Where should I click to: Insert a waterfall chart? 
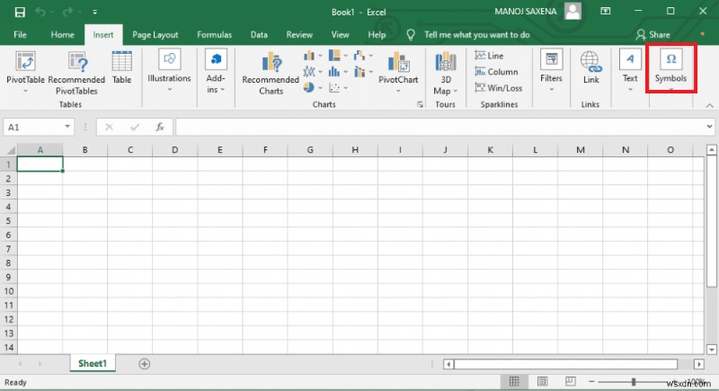click(x=363, y=56)
